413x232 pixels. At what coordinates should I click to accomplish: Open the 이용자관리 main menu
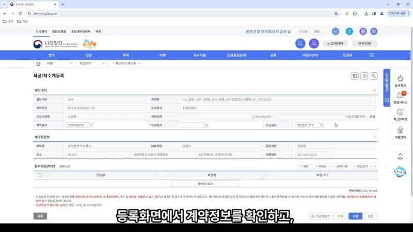[x=310, y=55]
